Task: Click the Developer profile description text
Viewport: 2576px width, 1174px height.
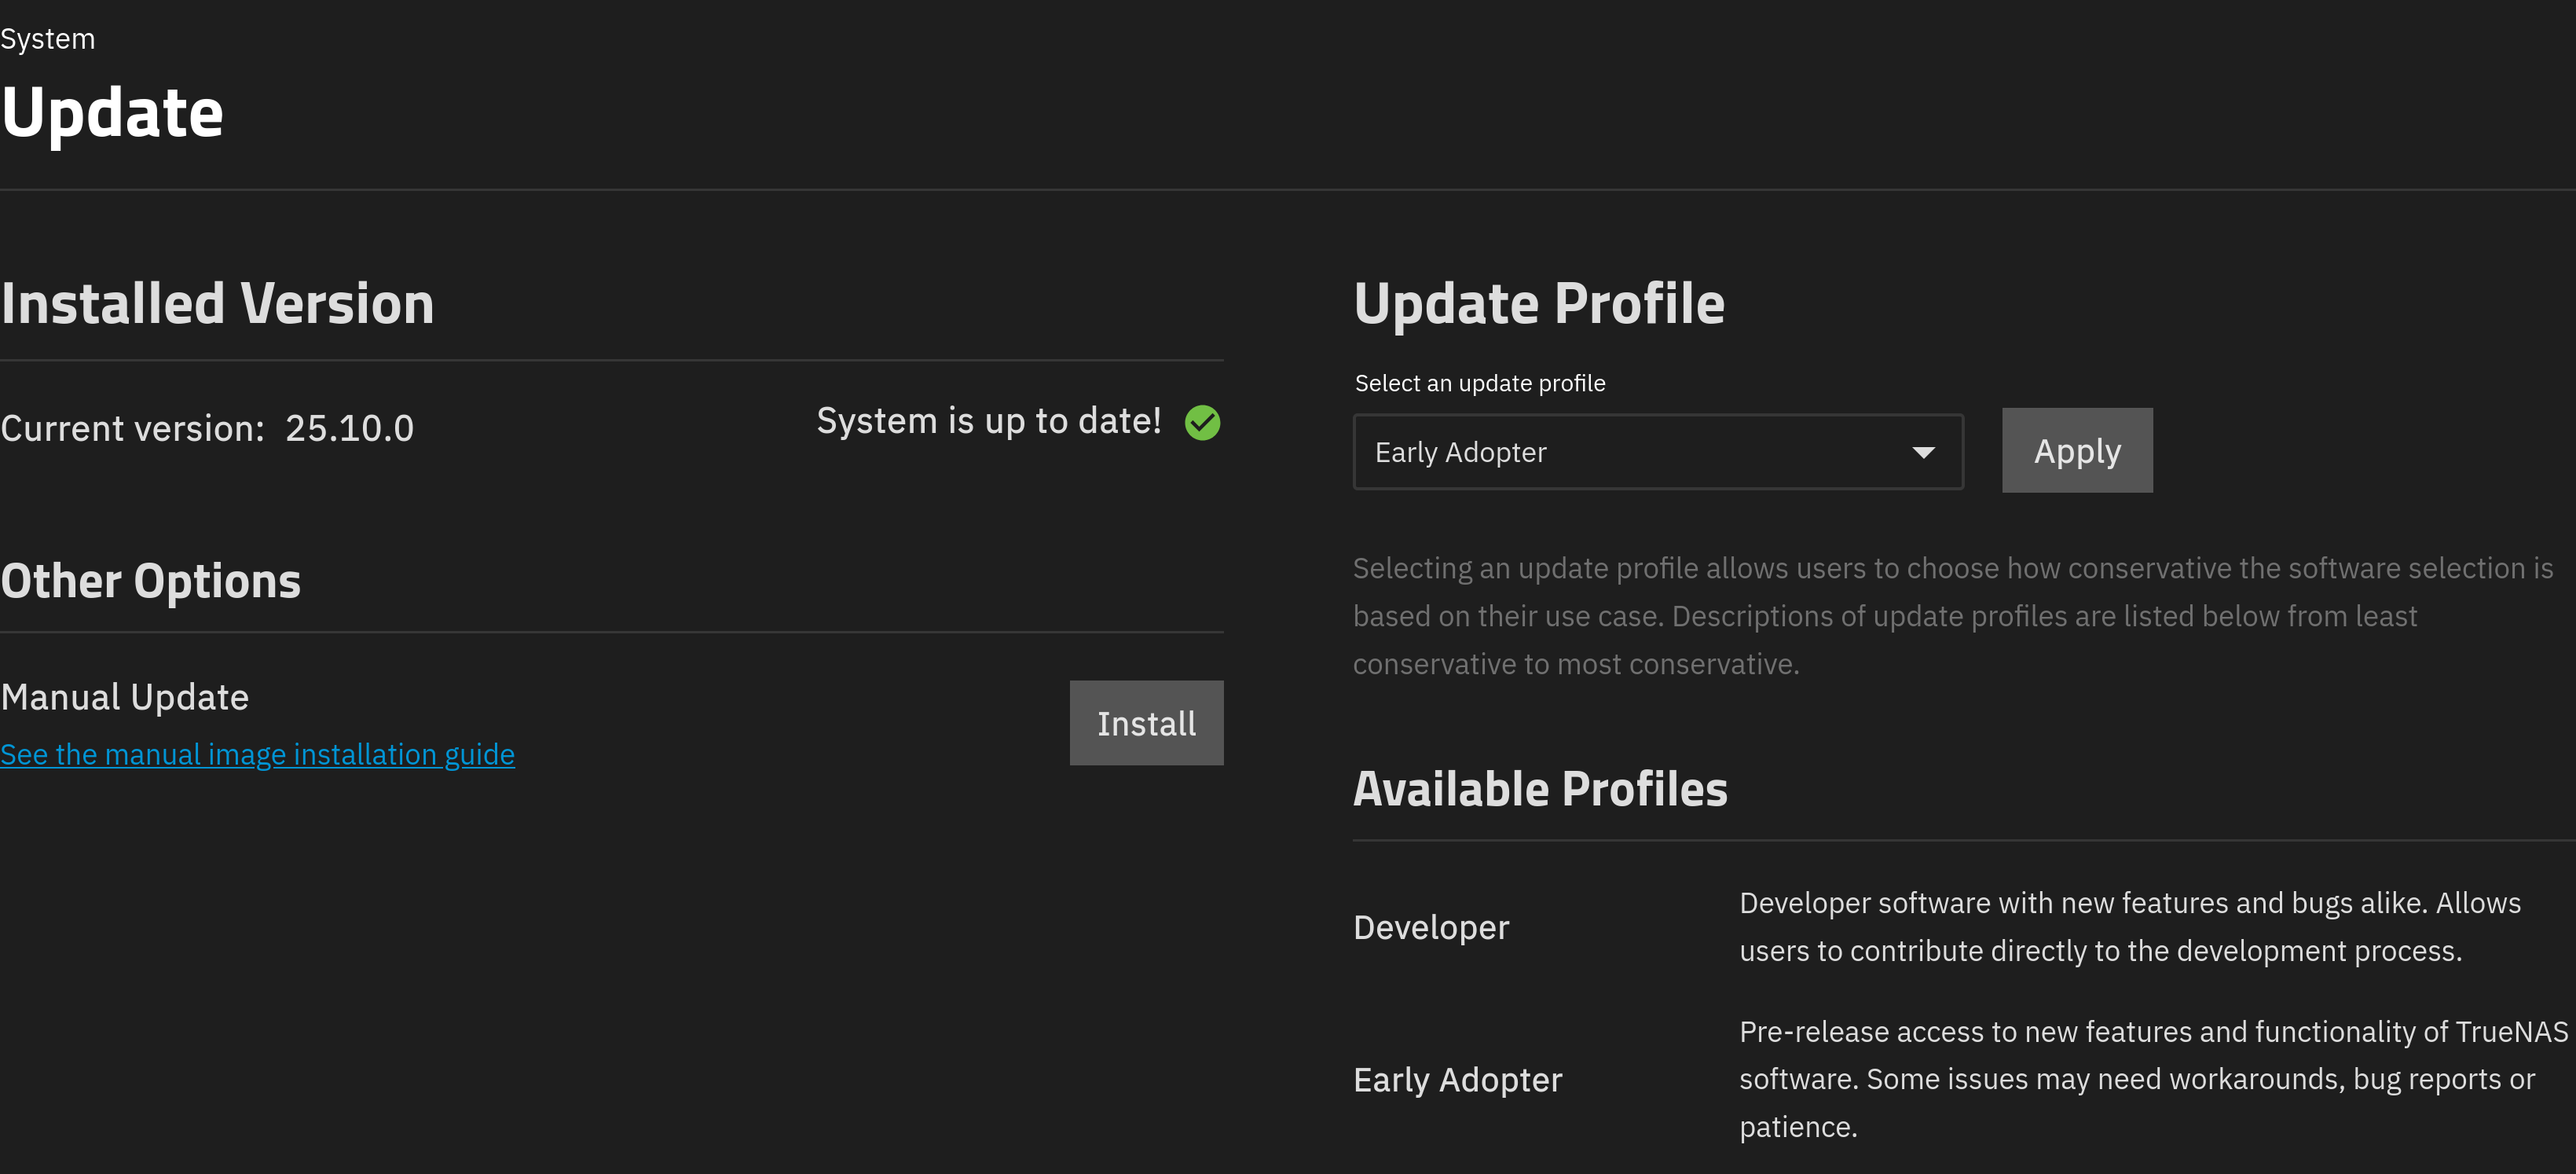Action: point(2129,927)
